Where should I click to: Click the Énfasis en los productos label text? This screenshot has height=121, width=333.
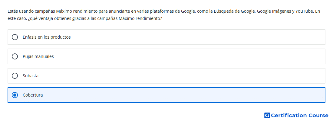coord(47,37)
